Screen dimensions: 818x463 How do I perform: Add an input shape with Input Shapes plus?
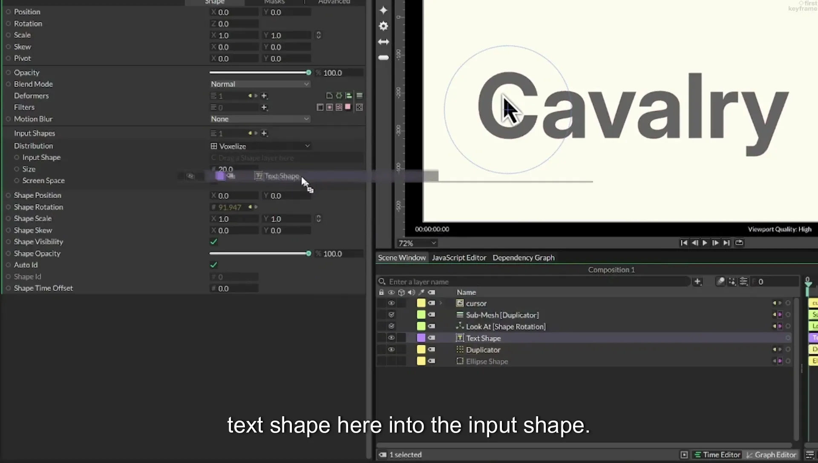[264, 133]
